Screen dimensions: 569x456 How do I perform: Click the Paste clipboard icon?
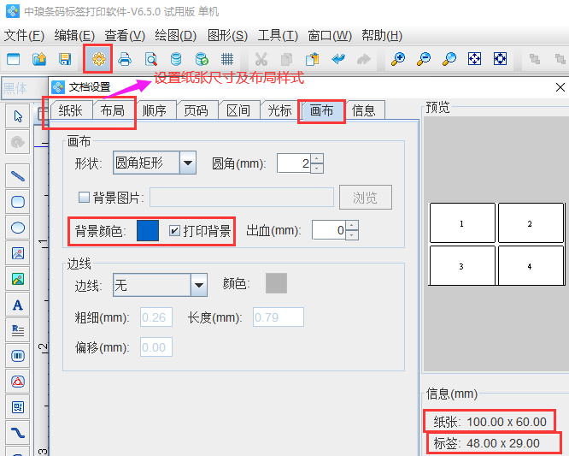[x=312, y=59]
